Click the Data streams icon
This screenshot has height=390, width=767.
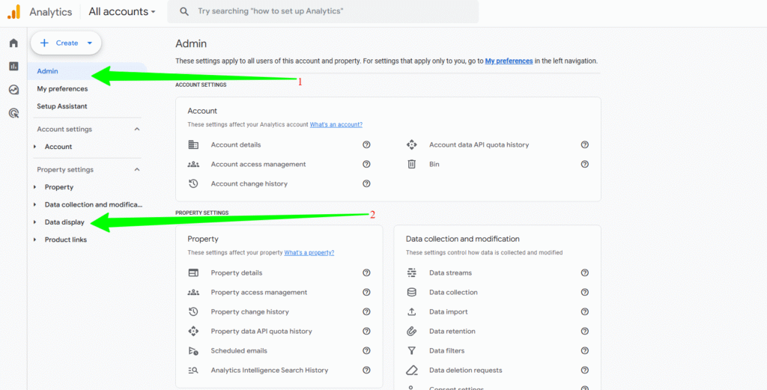(x=411, y=272)
